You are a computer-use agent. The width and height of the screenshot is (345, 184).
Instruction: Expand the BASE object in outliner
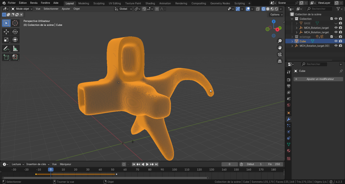(x=297, y=23)
